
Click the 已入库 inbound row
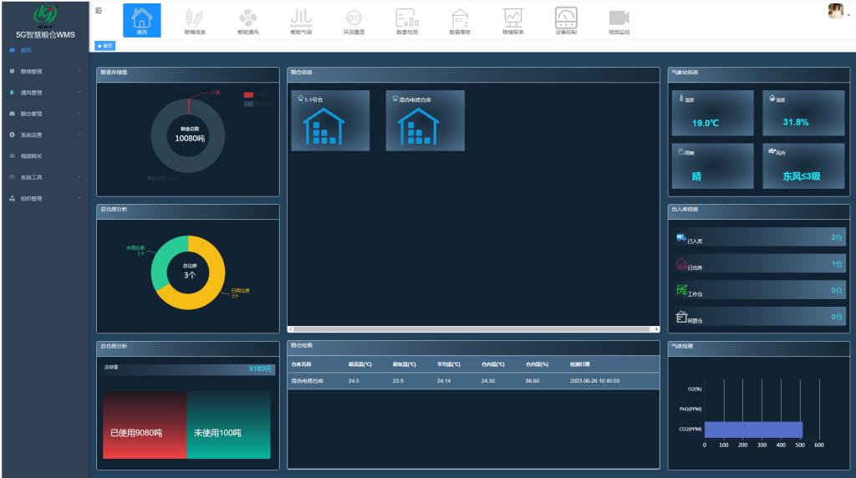click(x=759, y=238)
